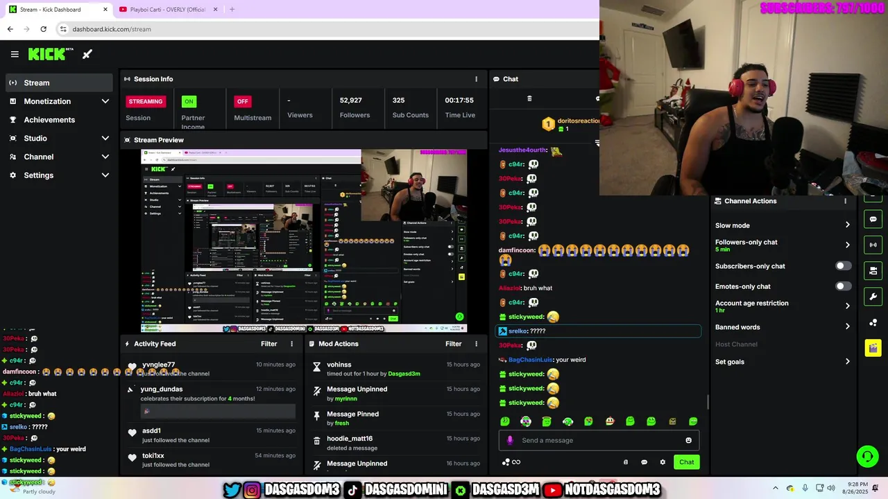Open chat settings gear icon
Image resolution: width=888 pixels, height=499 pixels.
click(x=663, y=462)
